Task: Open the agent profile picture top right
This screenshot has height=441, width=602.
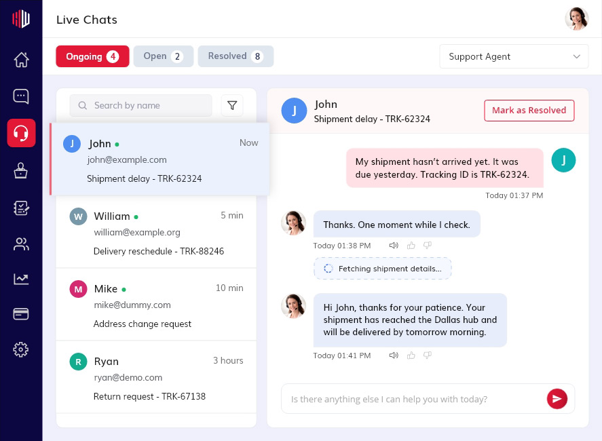Action: click(x=576, y=19)
